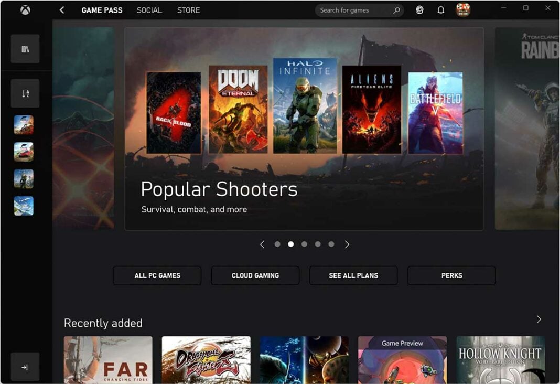The height and width of the screenshot is (384, 560).
Task: Select the last pagination dot under the banner
Action: pyautogui.click(x=331, y=244)
